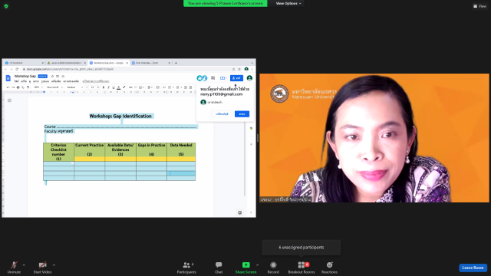The height and width of the screenshot is (276, 491).
Task: Click the Criterion Checklist number header cell
Action: 58,152
